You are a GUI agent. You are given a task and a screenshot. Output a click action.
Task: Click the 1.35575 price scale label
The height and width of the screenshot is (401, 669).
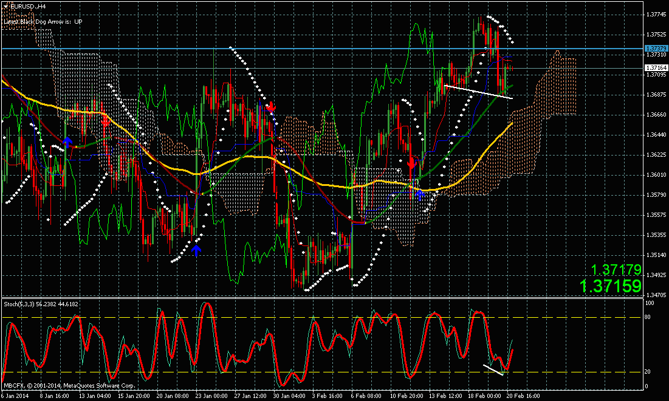(x=656, y=214)
